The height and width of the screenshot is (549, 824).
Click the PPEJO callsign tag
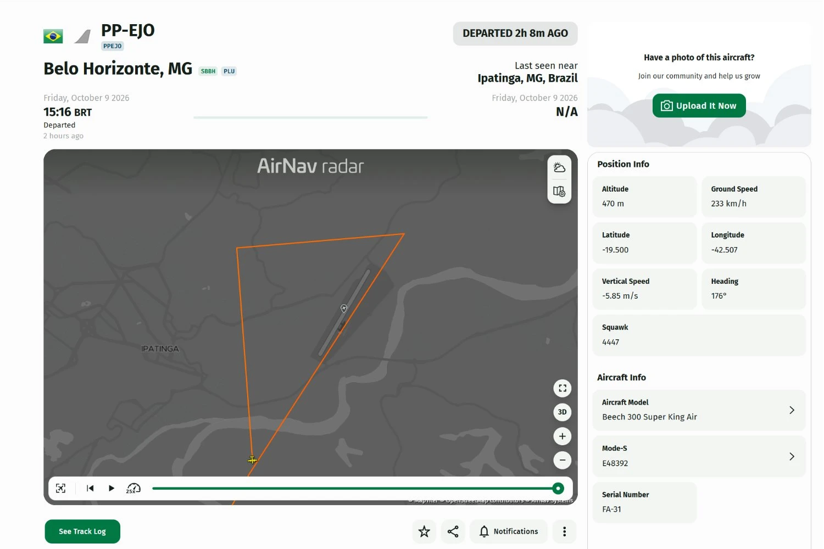(113, 46)
